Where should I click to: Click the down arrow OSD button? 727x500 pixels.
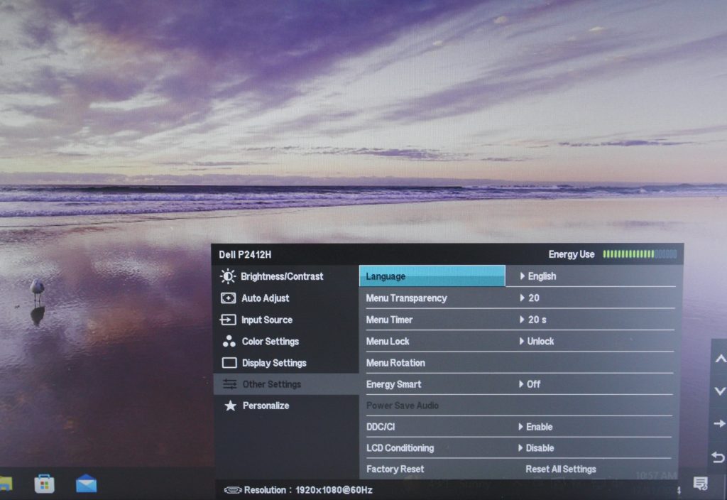pos(720,391)
